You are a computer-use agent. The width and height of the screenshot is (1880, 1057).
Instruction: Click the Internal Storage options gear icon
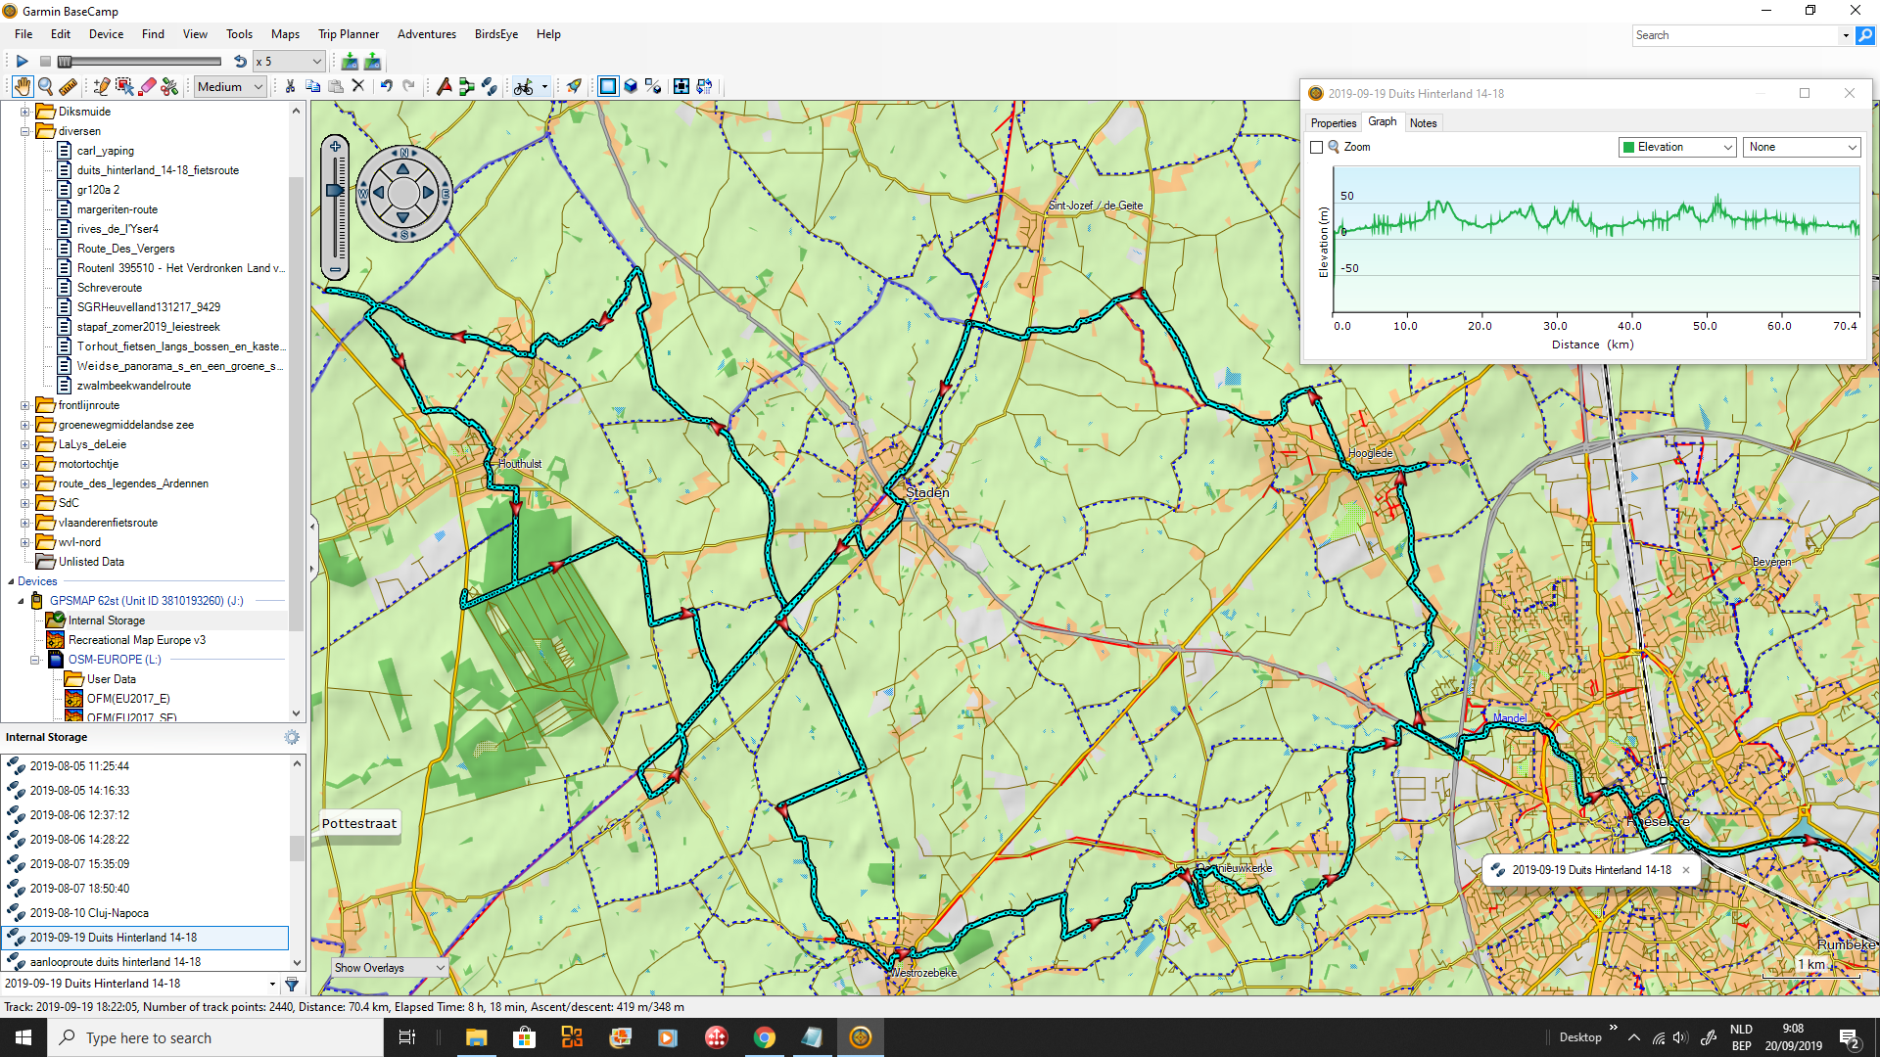click(x=292, y=737)
